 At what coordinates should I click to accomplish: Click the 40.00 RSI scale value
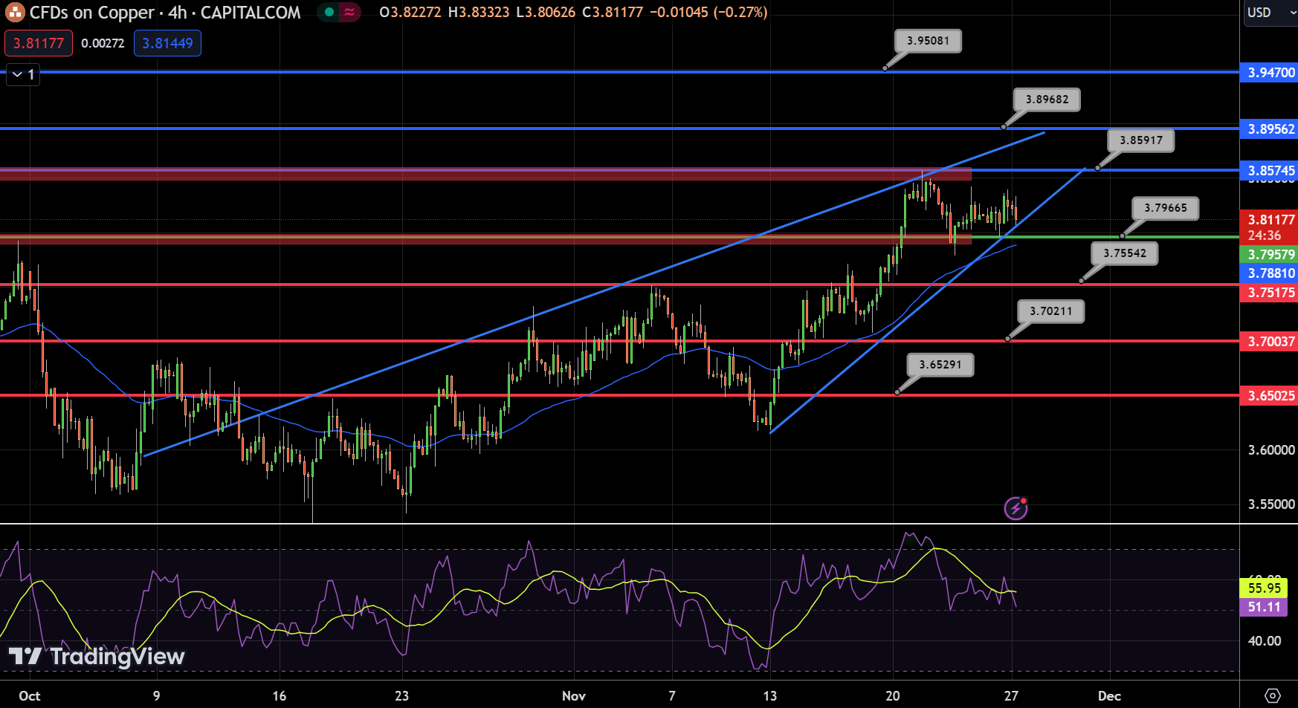pyautogui.click(x=1264, y=641)
